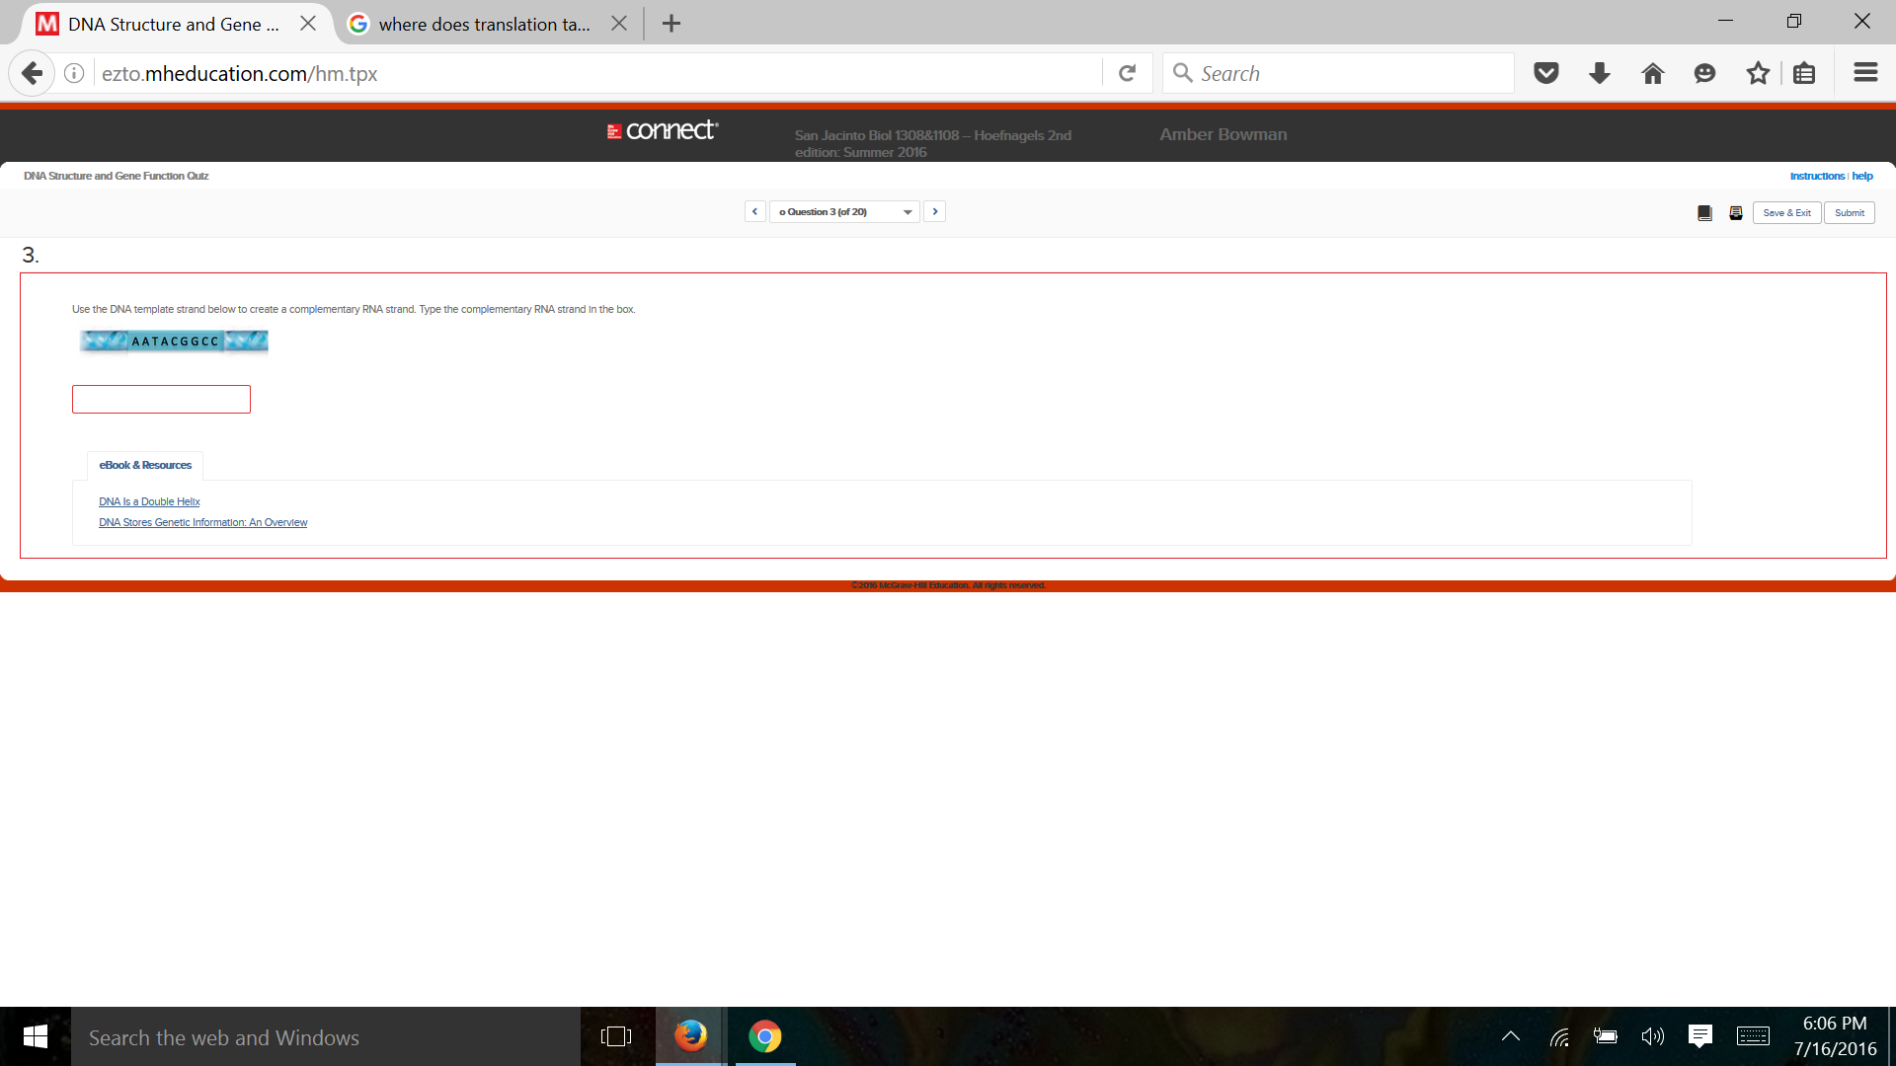Open DNA Stores Genetic Information resource
Screen dimensions: 1896x1066
pyautogui.click(x=201, y=522)
